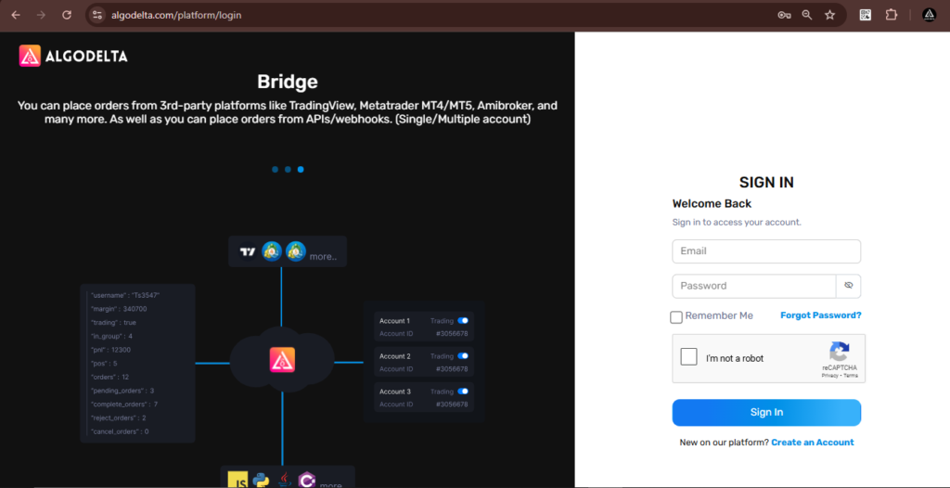Click the zoom magnifier icon in address bar
This screenshot has height=488, width=950.
pos(807,15)
